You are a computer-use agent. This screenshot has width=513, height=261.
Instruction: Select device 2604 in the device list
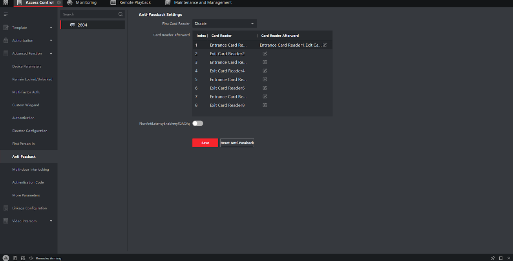click(x=82, y=25)
